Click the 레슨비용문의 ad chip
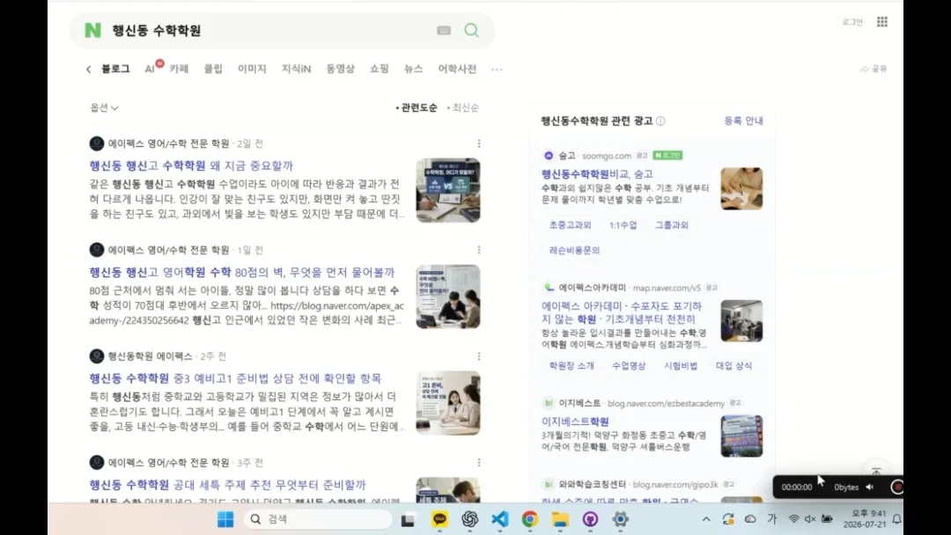The width and height of the screenshot is (951, 535). [x=574, y=250]
